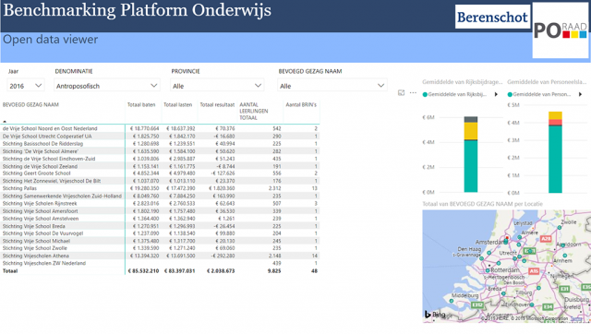Select row 'Stichting Vrije Scholen Rijnstreek'

[160, 203]
